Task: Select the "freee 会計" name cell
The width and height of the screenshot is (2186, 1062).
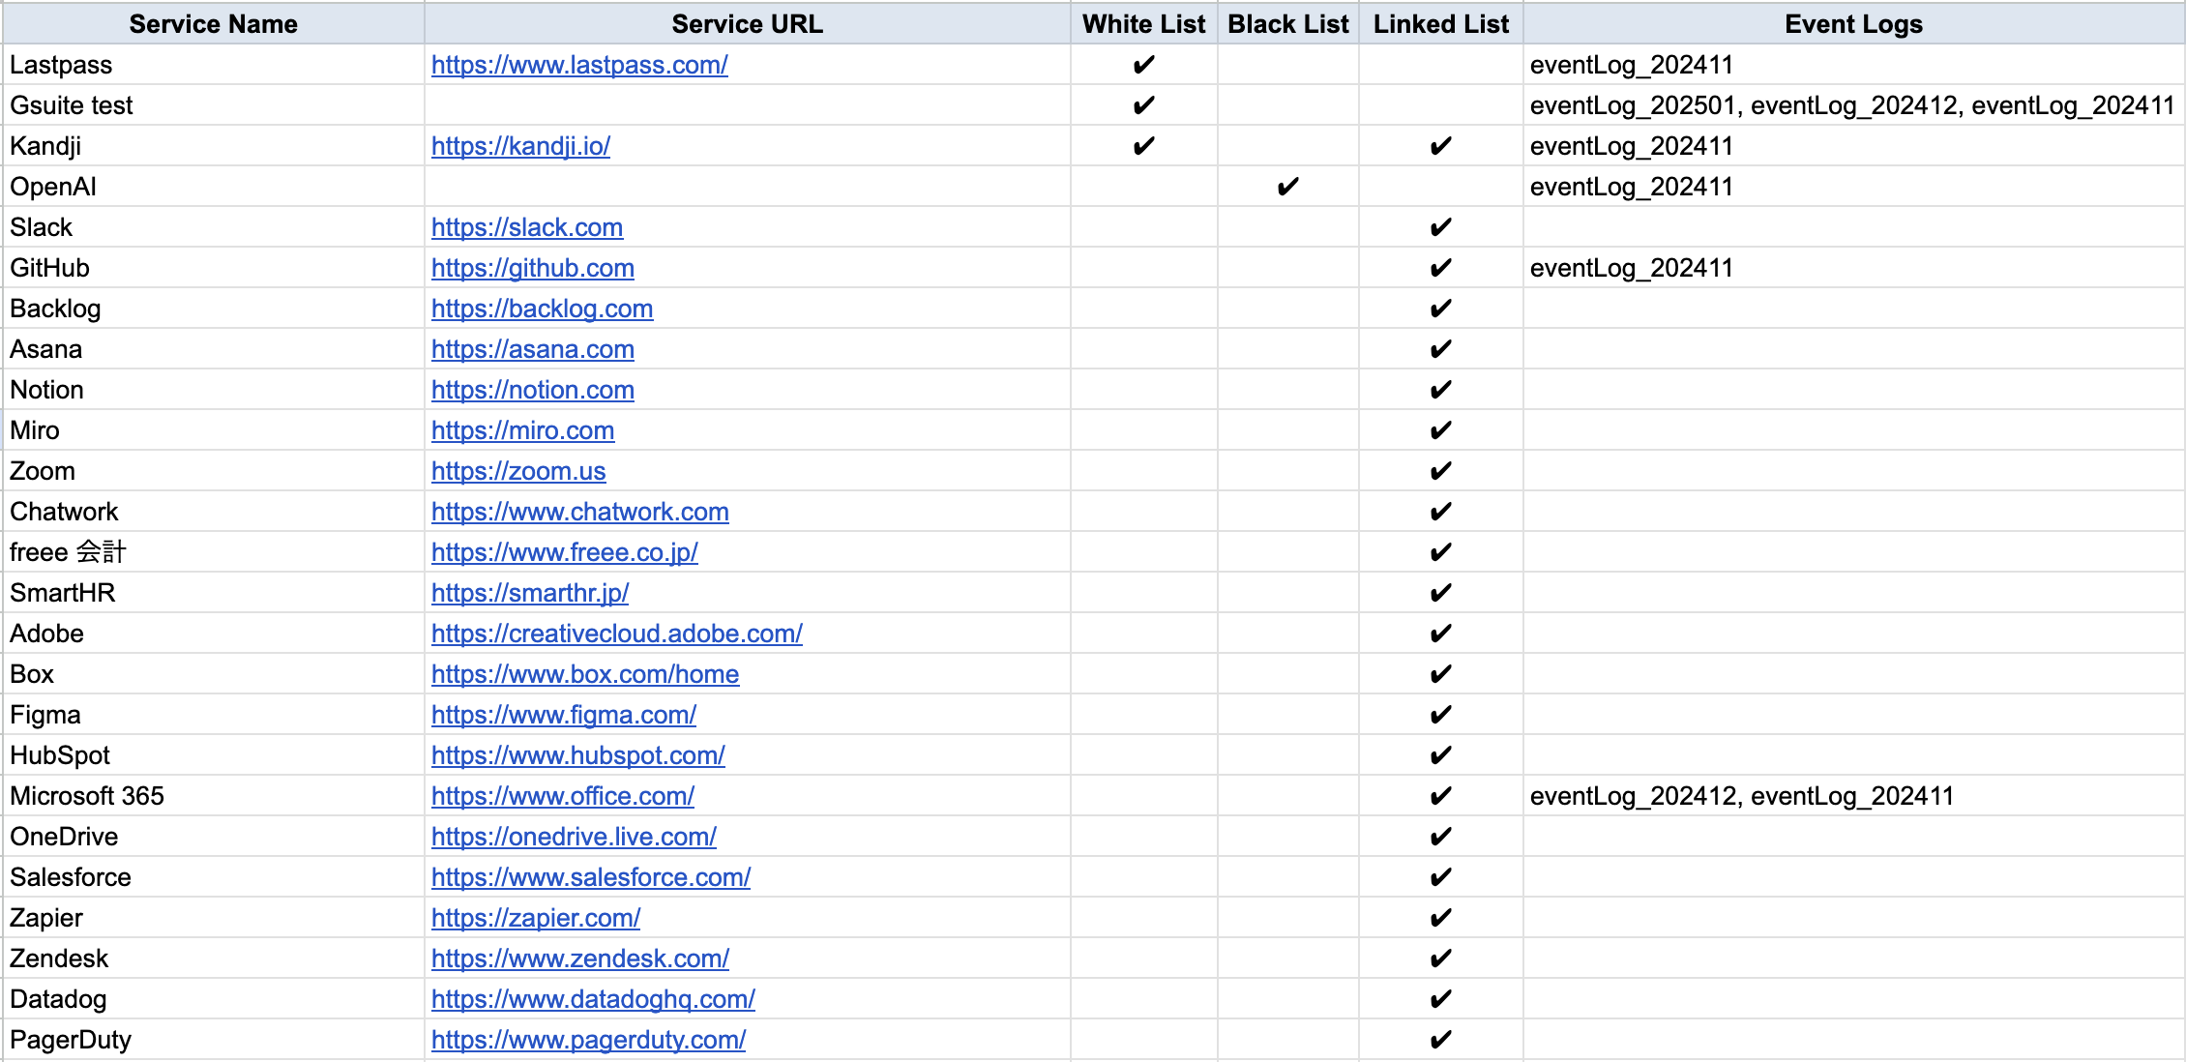Action: (x=214, y=552)
